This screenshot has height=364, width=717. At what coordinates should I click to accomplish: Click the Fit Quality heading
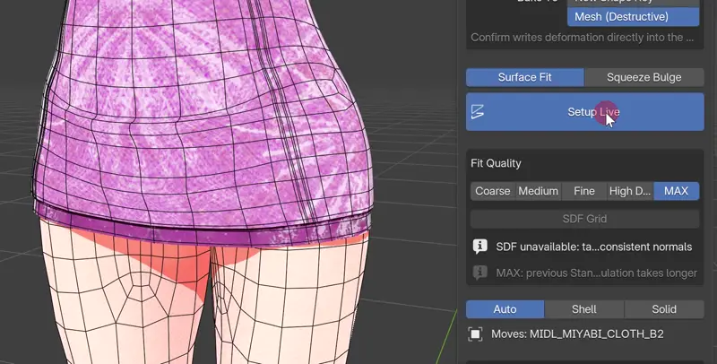click(496, 163)
